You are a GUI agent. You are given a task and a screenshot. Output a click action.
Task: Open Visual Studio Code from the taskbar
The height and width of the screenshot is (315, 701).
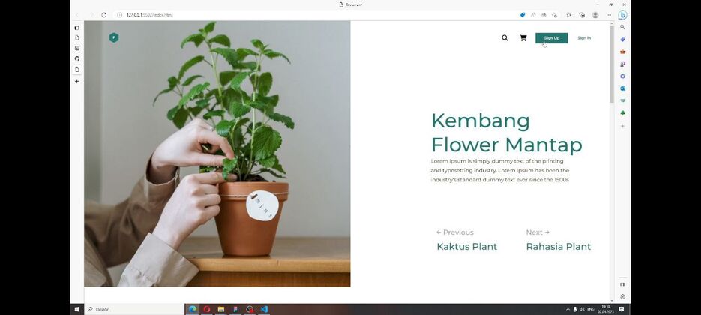(264, 309)
